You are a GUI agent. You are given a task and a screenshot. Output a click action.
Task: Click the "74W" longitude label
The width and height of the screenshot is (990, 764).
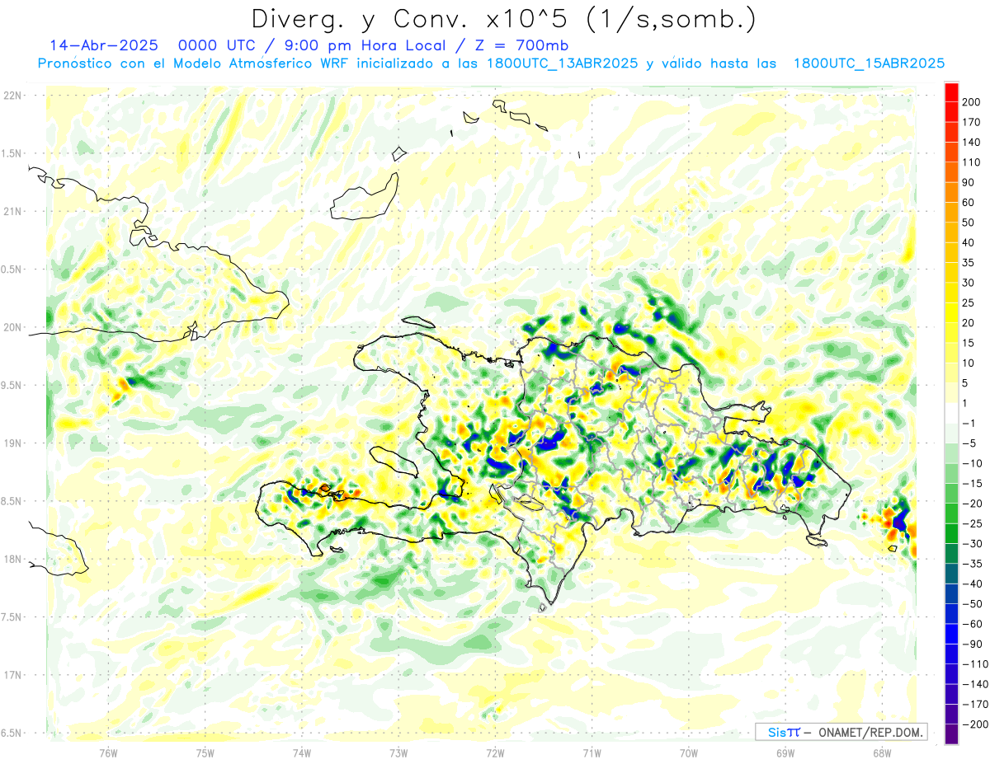click(302, 753)
